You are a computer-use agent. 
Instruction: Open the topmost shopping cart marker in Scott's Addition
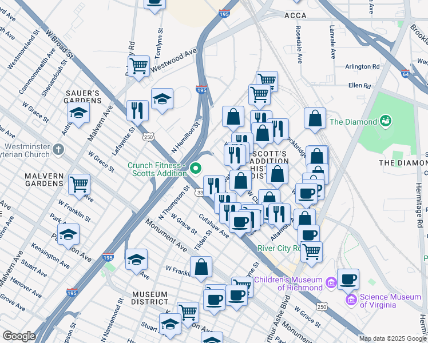coord(267,79)
